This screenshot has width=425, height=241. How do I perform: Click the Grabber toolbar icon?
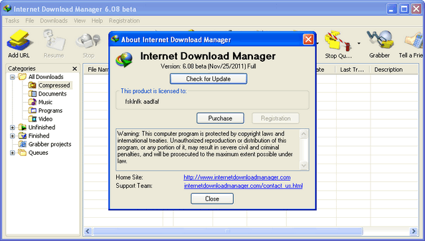pos(380,40)
